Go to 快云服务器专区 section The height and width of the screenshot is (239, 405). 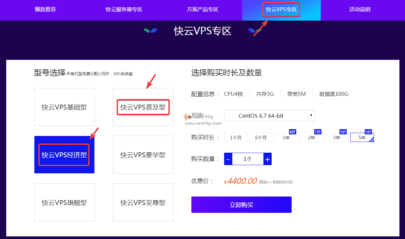click(124, 9)
